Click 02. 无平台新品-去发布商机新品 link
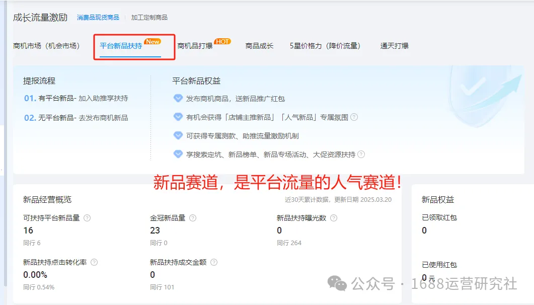This screenshot has height=305, width=534. tap(76, 118)
